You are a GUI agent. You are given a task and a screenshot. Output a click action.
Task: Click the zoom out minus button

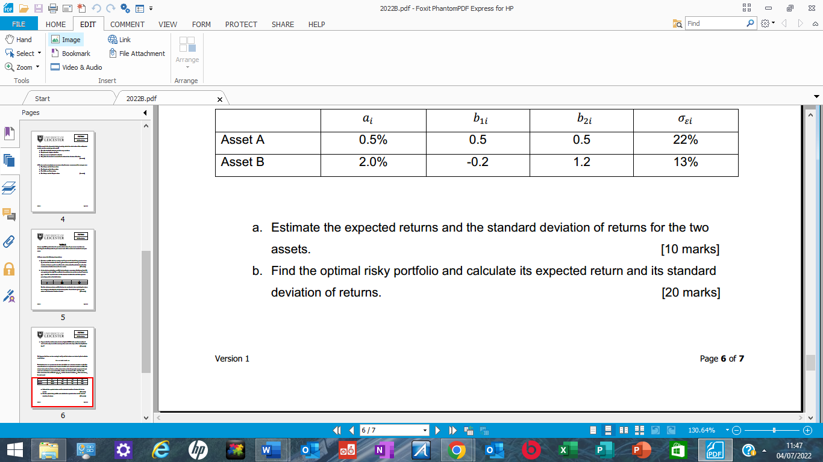736,431
